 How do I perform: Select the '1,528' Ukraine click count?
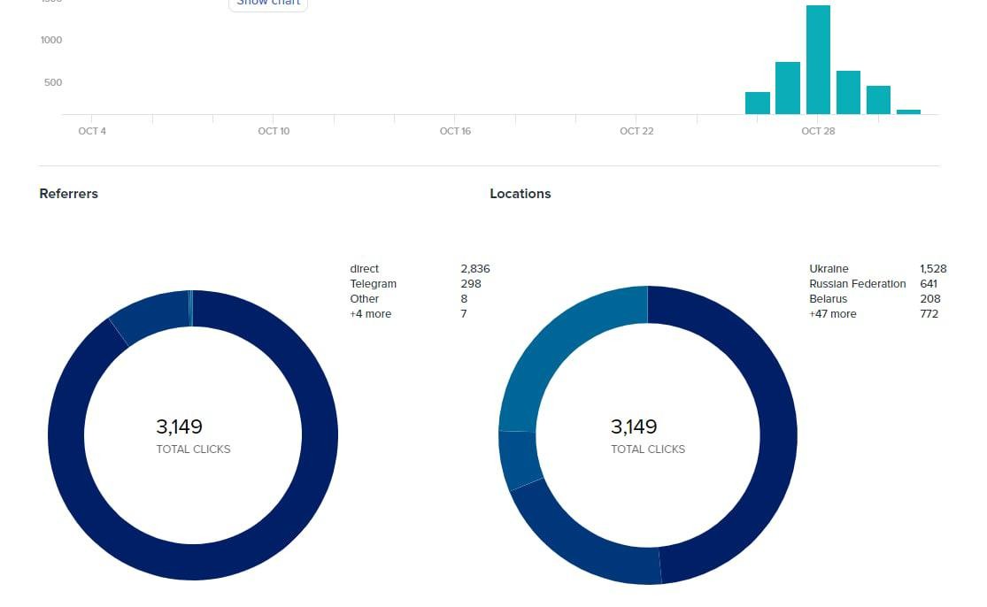[x=933, y=269]
